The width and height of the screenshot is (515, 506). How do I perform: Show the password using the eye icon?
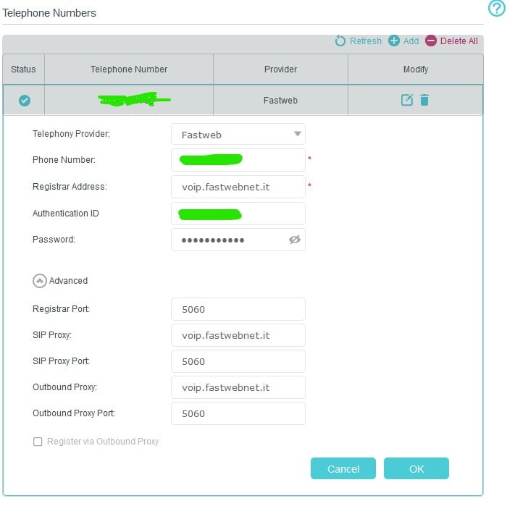pos(294,240)
